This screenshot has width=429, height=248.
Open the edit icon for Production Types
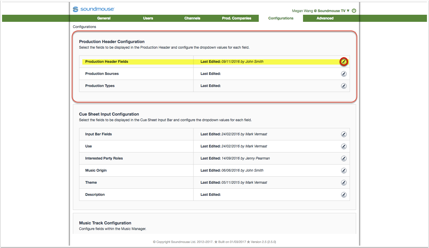pos(344,86)
